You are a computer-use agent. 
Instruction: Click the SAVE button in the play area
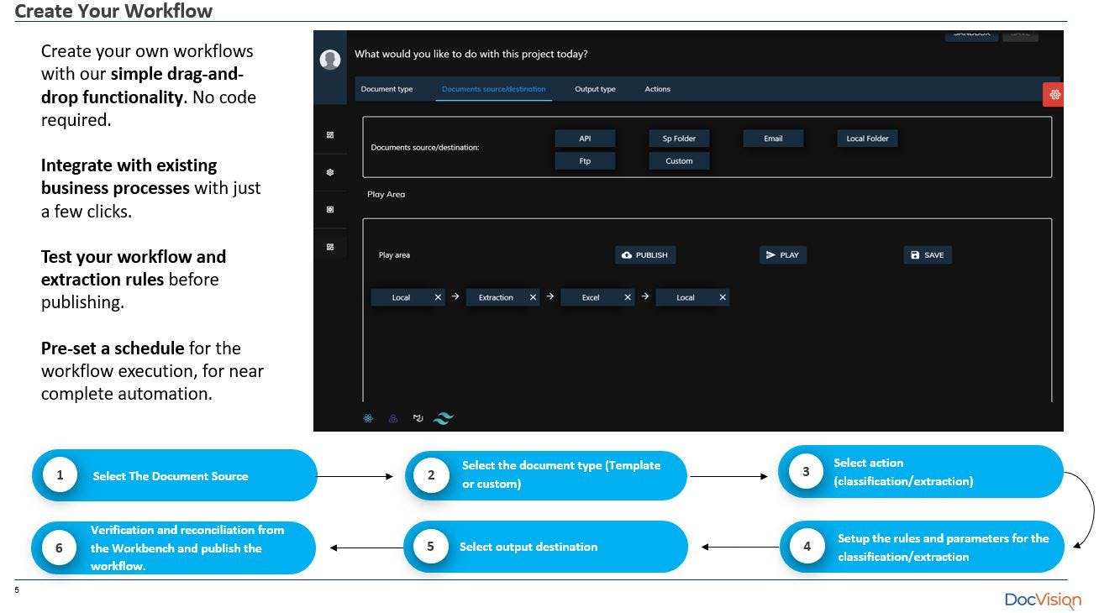928,254
